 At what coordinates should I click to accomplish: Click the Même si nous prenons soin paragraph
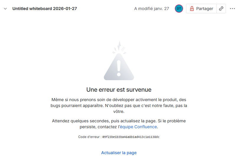point(119,106)
